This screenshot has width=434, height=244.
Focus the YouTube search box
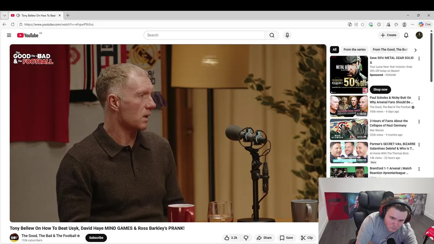(204, 35)
